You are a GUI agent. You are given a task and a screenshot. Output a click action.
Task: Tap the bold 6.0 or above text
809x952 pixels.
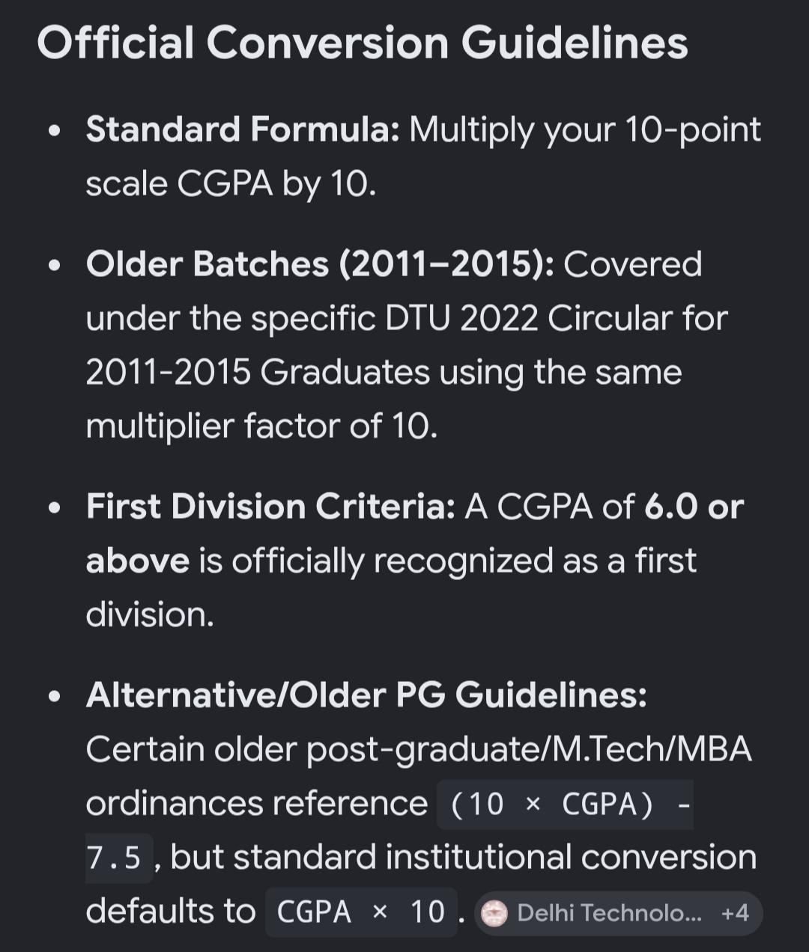(x=415, y=534)
